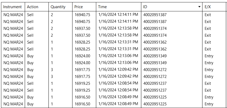Image resolution: width=227 pixels, height=108 pixels.
Task: Click the lower 16919.25 price cell
Action: coord(83,90)
